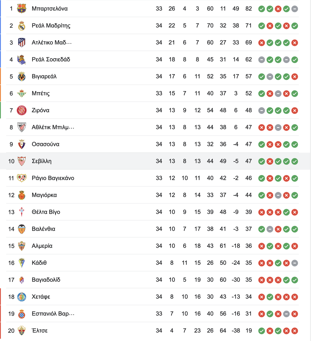Click the Real Sociedad crest icon
Viewport: 311px width, 341px height.
[22, 60]
